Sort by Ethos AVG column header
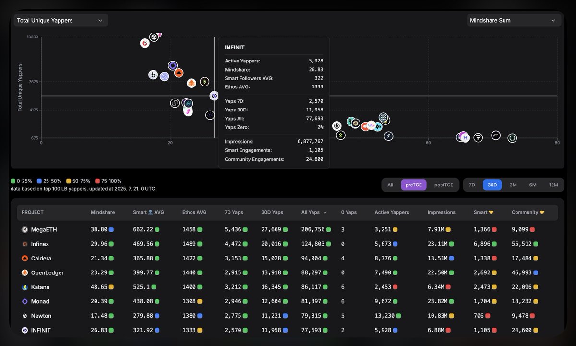This screenshot has height=346, width=576. coord(194,212)
